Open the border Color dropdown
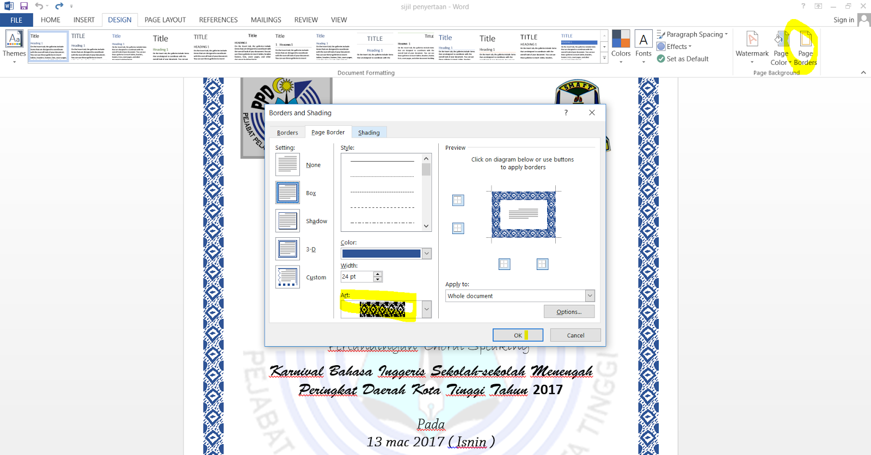The height and width of the screenshot is (455, 871). coord(427,254)
